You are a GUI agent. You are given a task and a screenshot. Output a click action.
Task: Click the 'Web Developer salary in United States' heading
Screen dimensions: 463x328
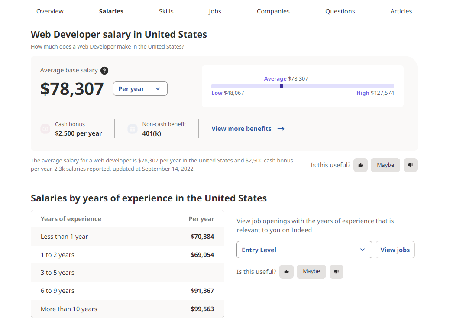[x=119, y=35]
